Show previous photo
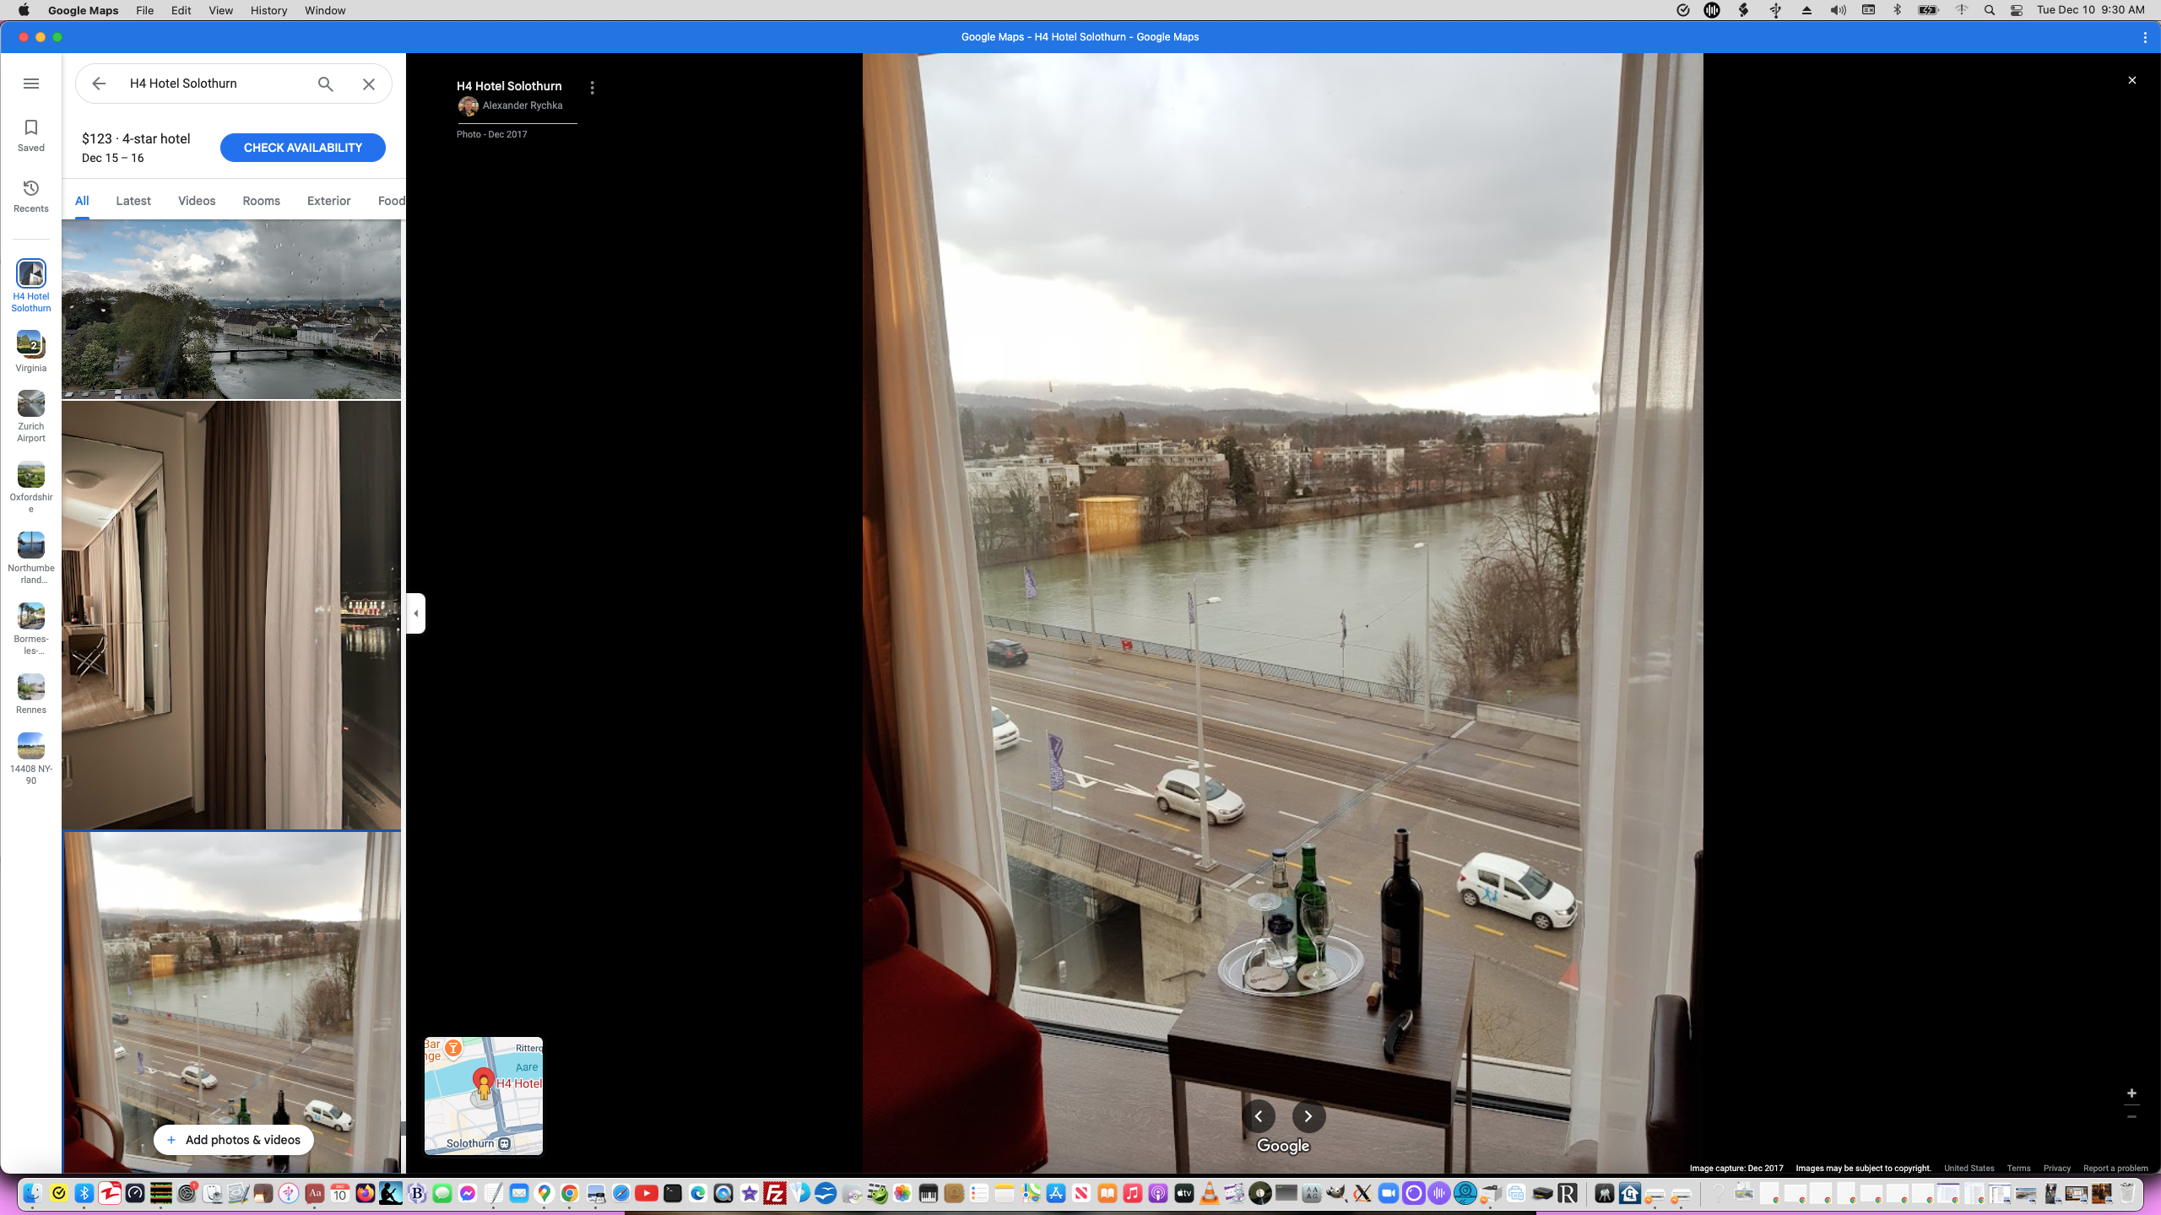The image size is (2161, 1215). point(1259,1116)
